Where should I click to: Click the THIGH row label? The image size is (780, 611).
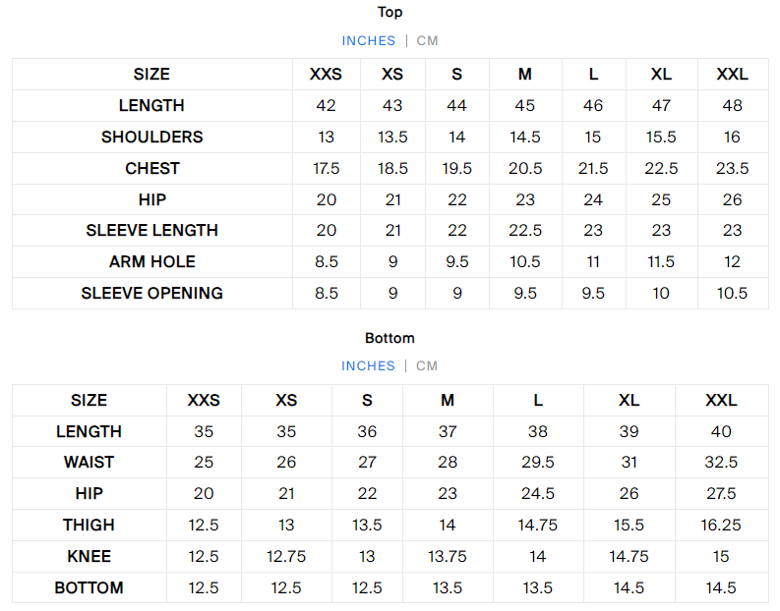(90, 525)
